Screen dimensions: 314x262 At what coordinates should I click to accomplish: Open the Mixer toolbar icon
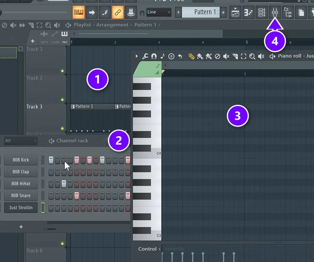(x=275, y=12)
